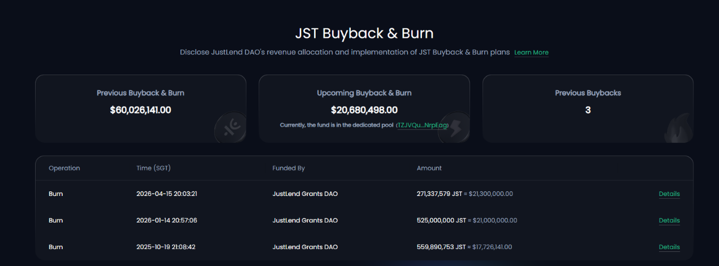Click JustLend Grants DAO in the 2026-04-15 row
The width and height of the screenshot is (719, 266).
pyautogui.click(x=305, y=194)
